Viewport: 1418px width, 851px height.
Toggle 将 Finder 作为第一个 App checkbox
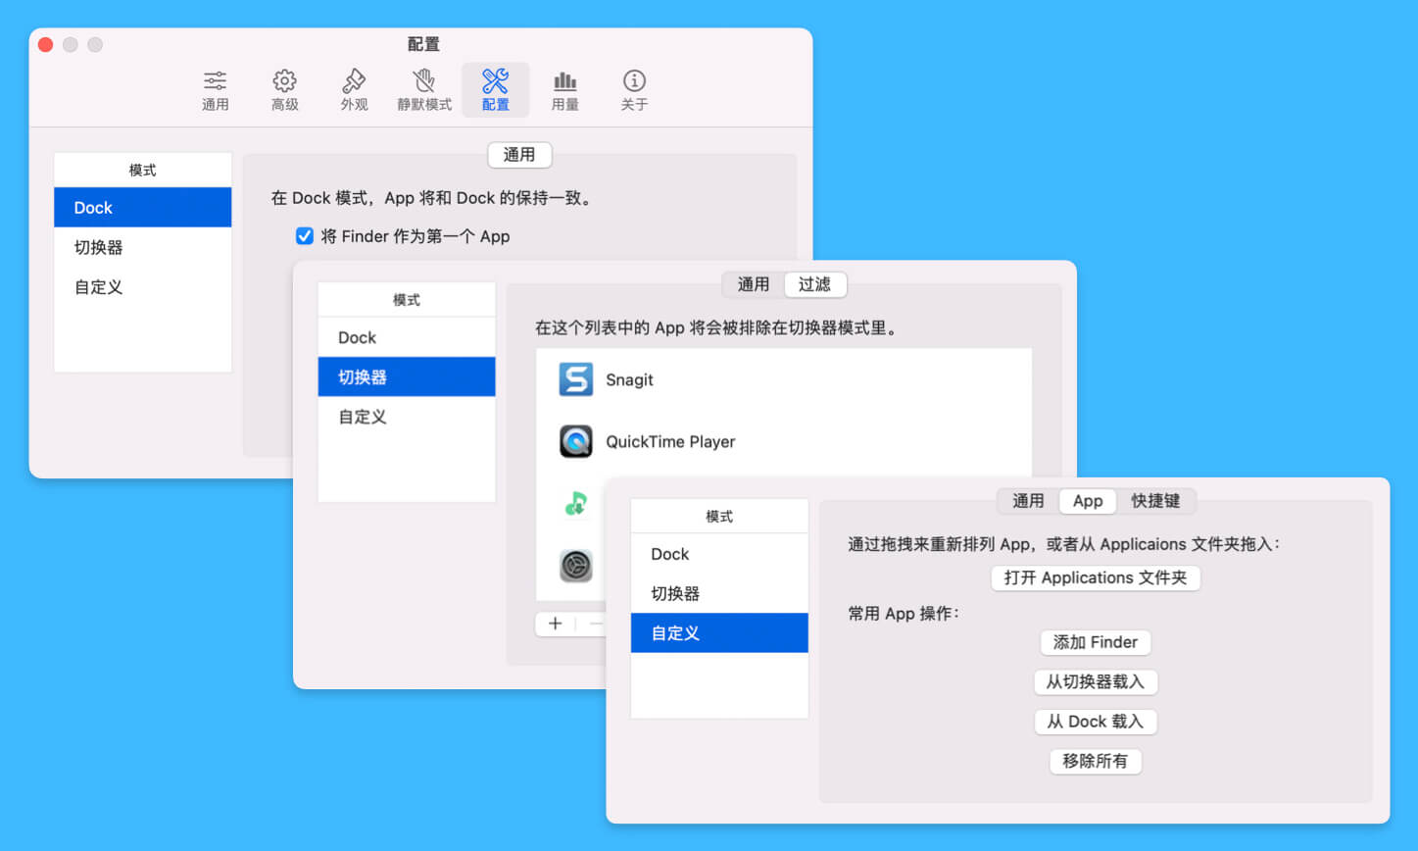[305, 236]
